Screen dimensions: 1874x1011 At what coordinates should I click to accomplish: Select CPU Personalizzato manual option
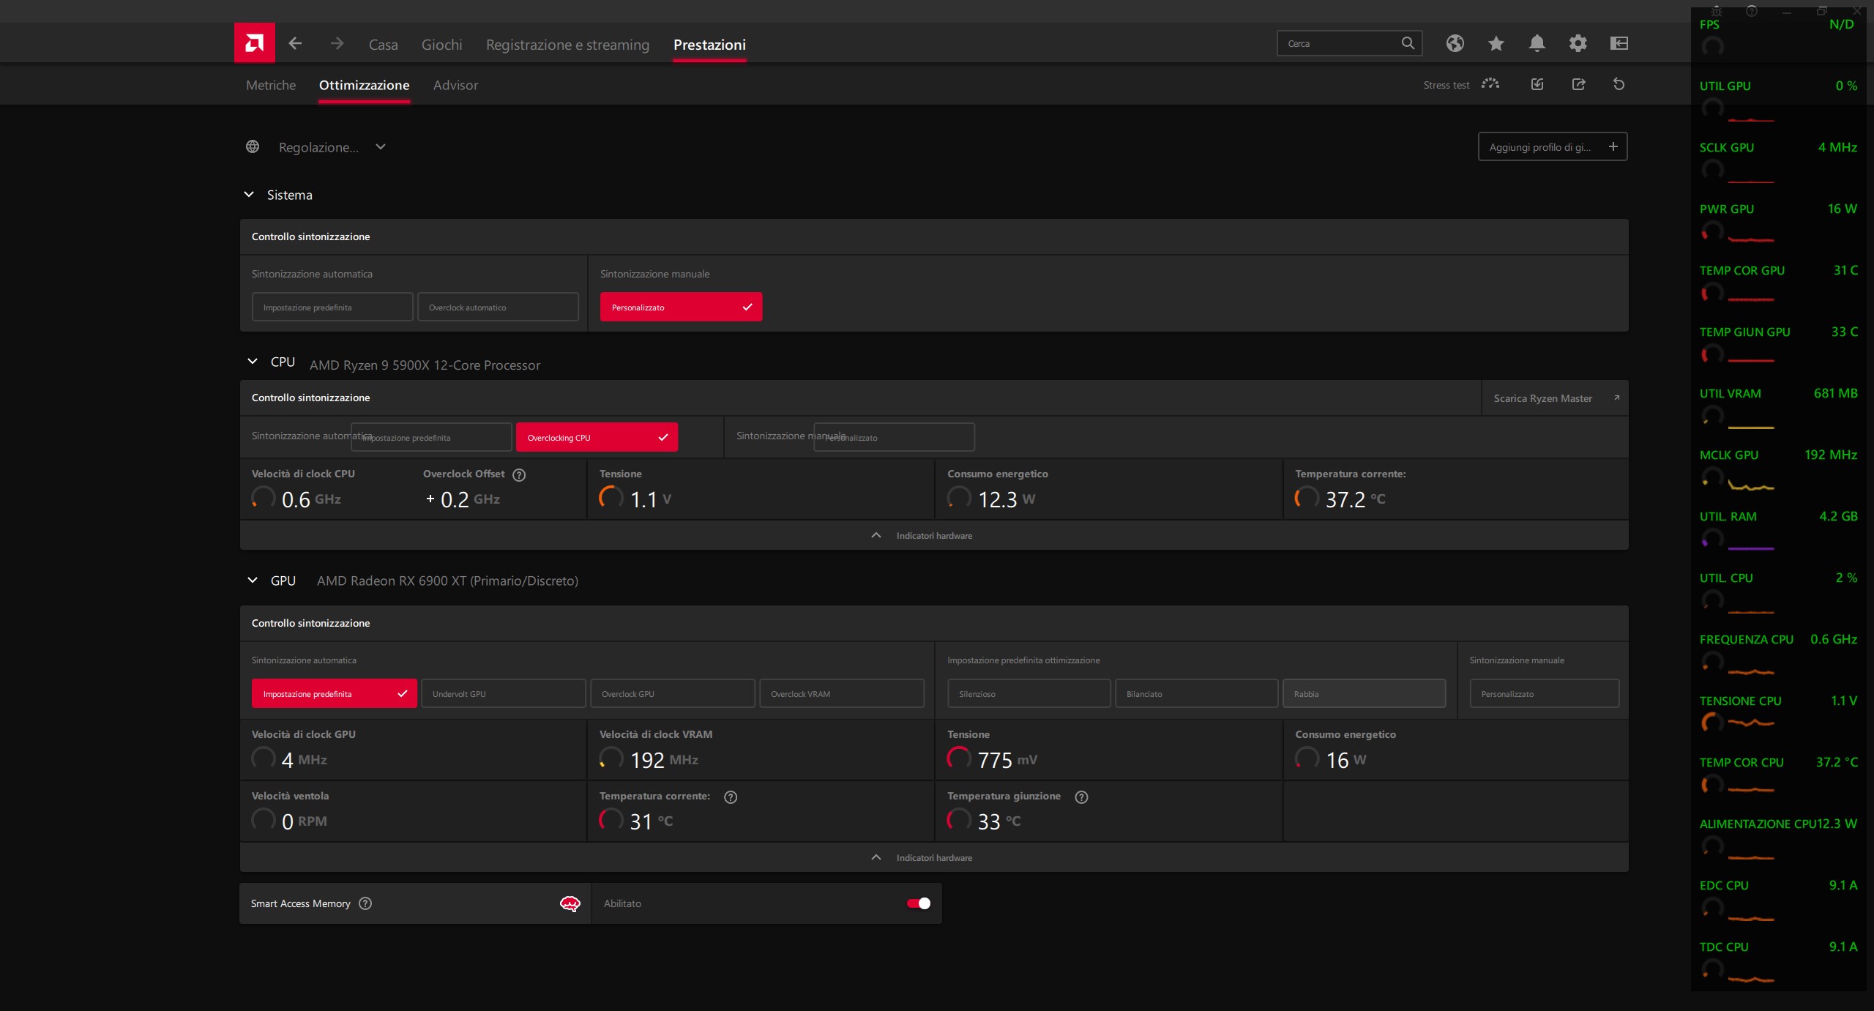[894, 437]
